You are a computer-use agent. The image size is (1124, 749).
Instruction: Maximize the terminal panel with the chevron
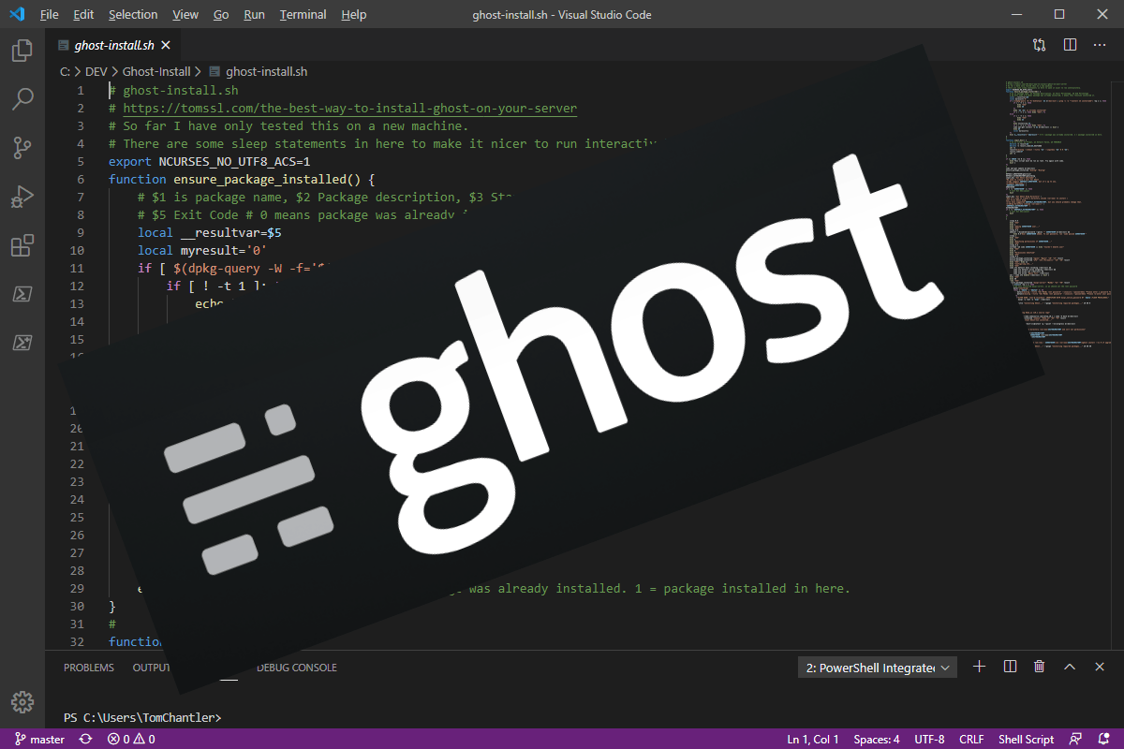pyautogui.click(x=1069, y=667)
